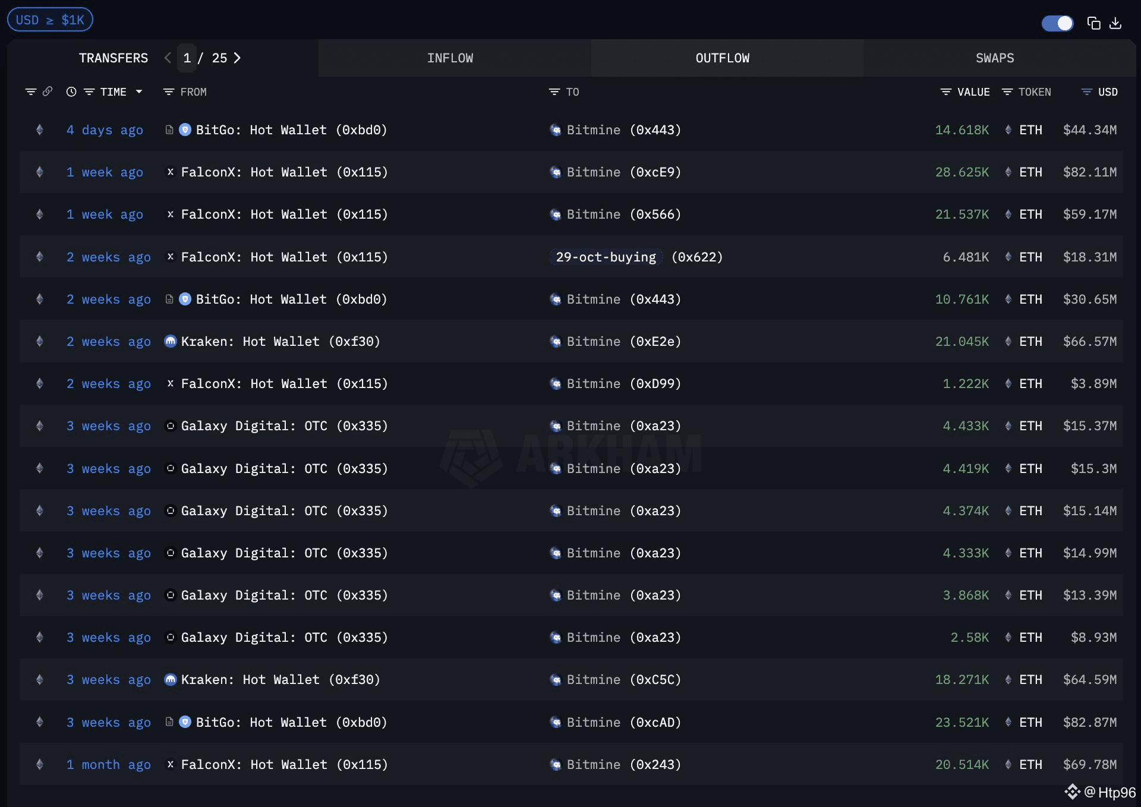Click the leftmost filter icon in header

30,92
